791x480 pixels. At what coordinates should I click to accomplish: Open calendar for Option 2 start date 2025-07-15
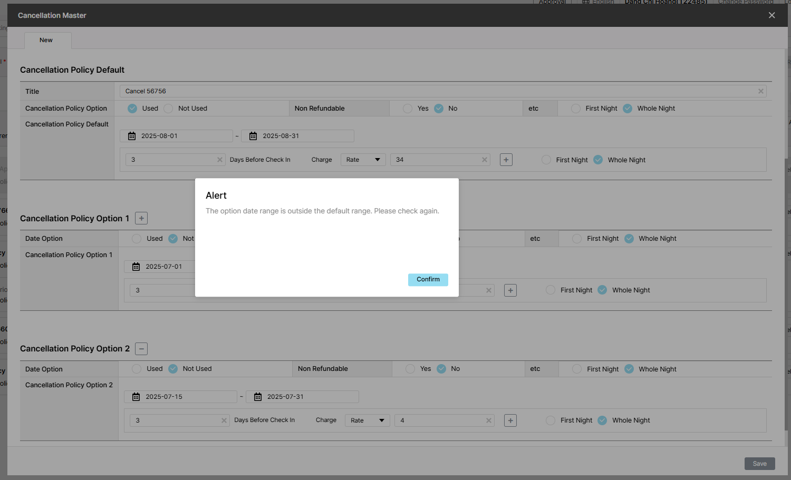pyautogui.click(x=136, y=397)
